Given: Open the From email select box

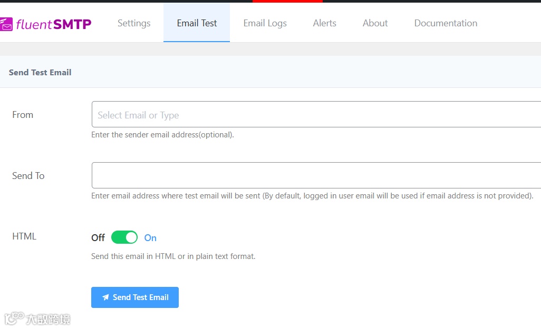Looking at the screenshot, I should (316, 115).
